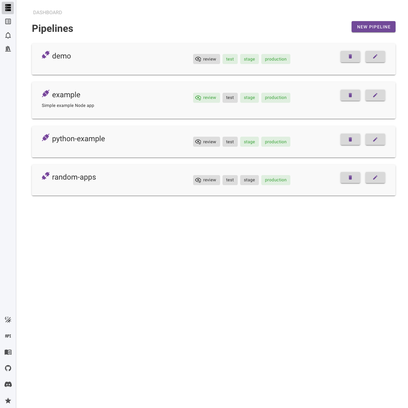The height and width of the screenshot is (408, 408).
Task: Open the Pipelines server icon in sidebar
Action: tap(8, 8)
